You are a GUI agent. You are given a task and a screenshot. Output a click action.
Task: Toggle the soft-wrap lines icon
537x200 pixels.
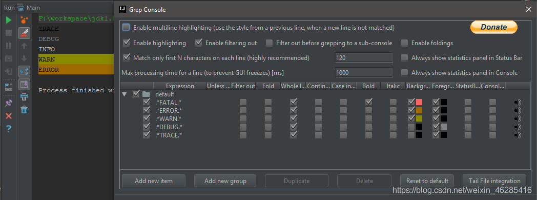click(24, 72)
